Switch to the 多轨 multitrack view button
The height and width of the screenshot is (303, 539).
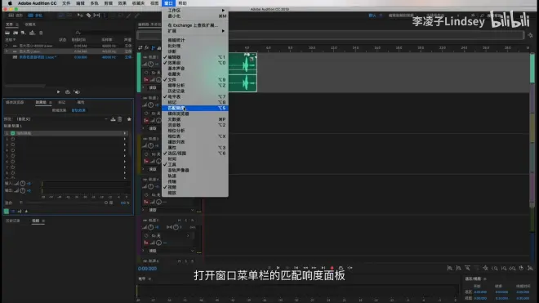35,16
